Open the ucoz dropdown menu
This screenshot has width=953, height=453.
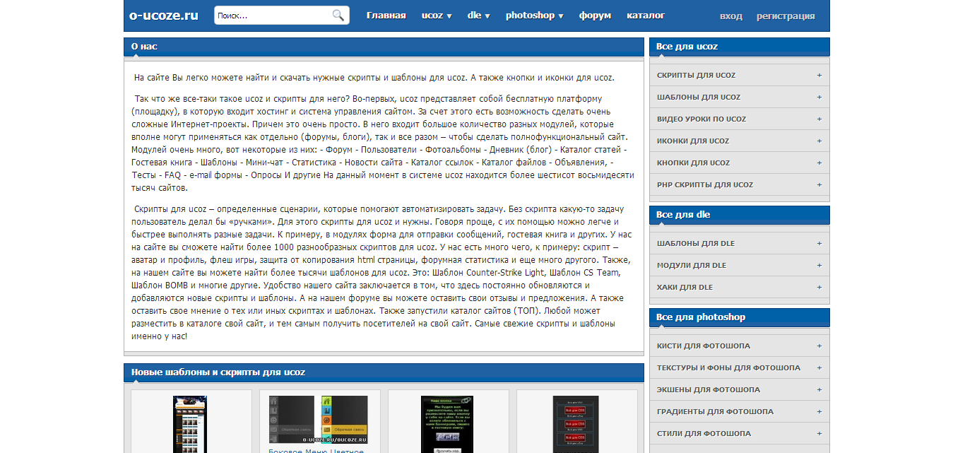(436, 16)
